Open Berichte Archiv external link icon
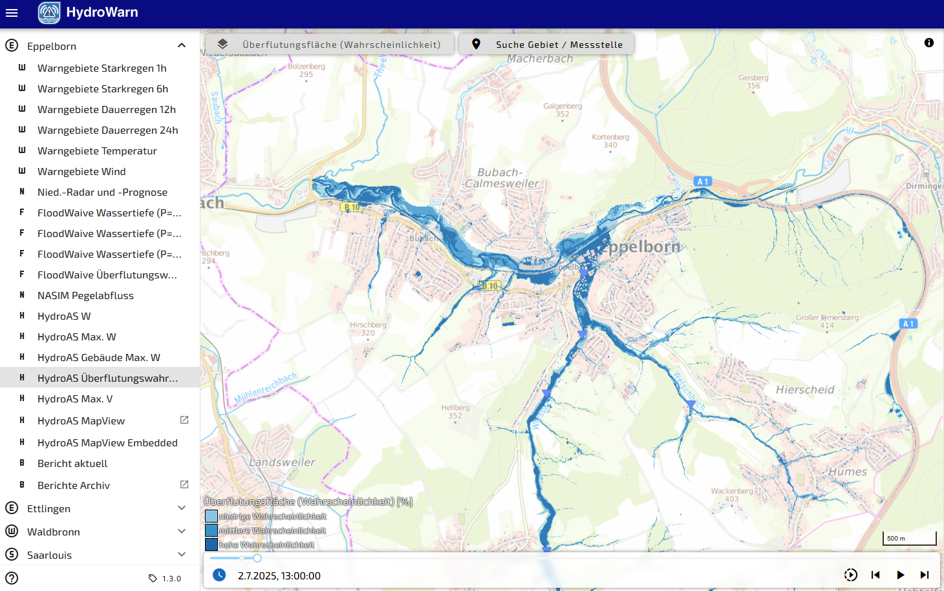Image resolution: width=944 pixels, height=591 pixels. (184, 485)
